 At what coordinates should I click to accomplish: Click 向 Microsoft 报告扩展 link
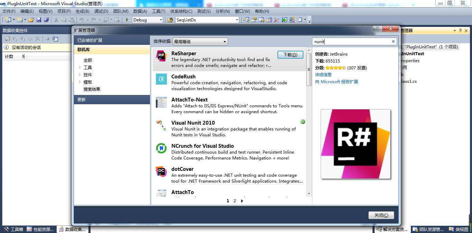click(337, 82)
